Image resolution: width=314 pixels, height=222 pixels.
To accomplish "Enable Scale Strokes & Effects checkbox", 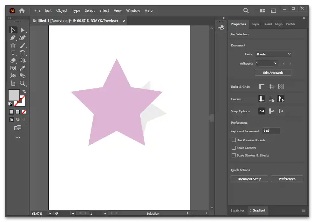I will click(x=234, y=155).
